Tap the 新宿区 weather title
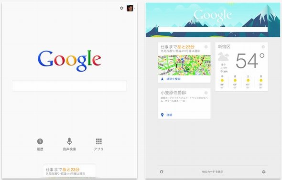 pyautogui.click(x=224, y=47)
